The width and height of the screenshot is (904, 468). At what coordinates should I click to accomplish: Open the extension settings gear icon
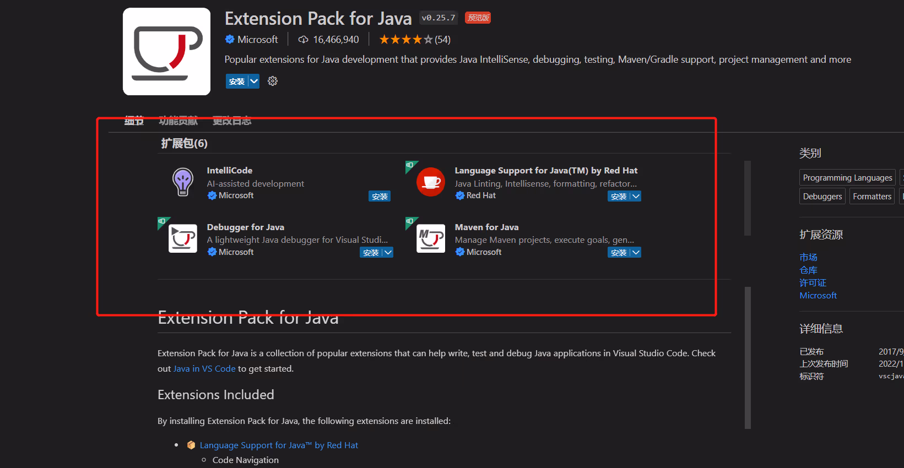pyautogui.click(x=273, y=81)
